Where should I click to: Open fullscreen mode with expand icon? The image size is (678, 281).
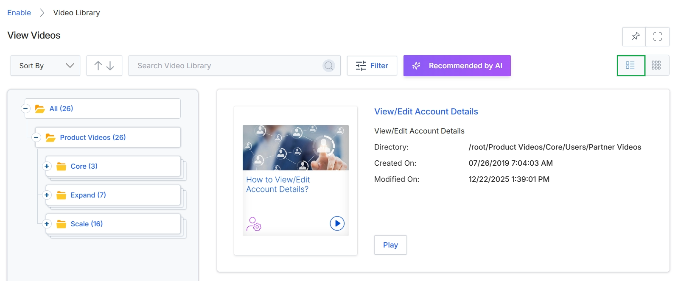coord(658,36)
